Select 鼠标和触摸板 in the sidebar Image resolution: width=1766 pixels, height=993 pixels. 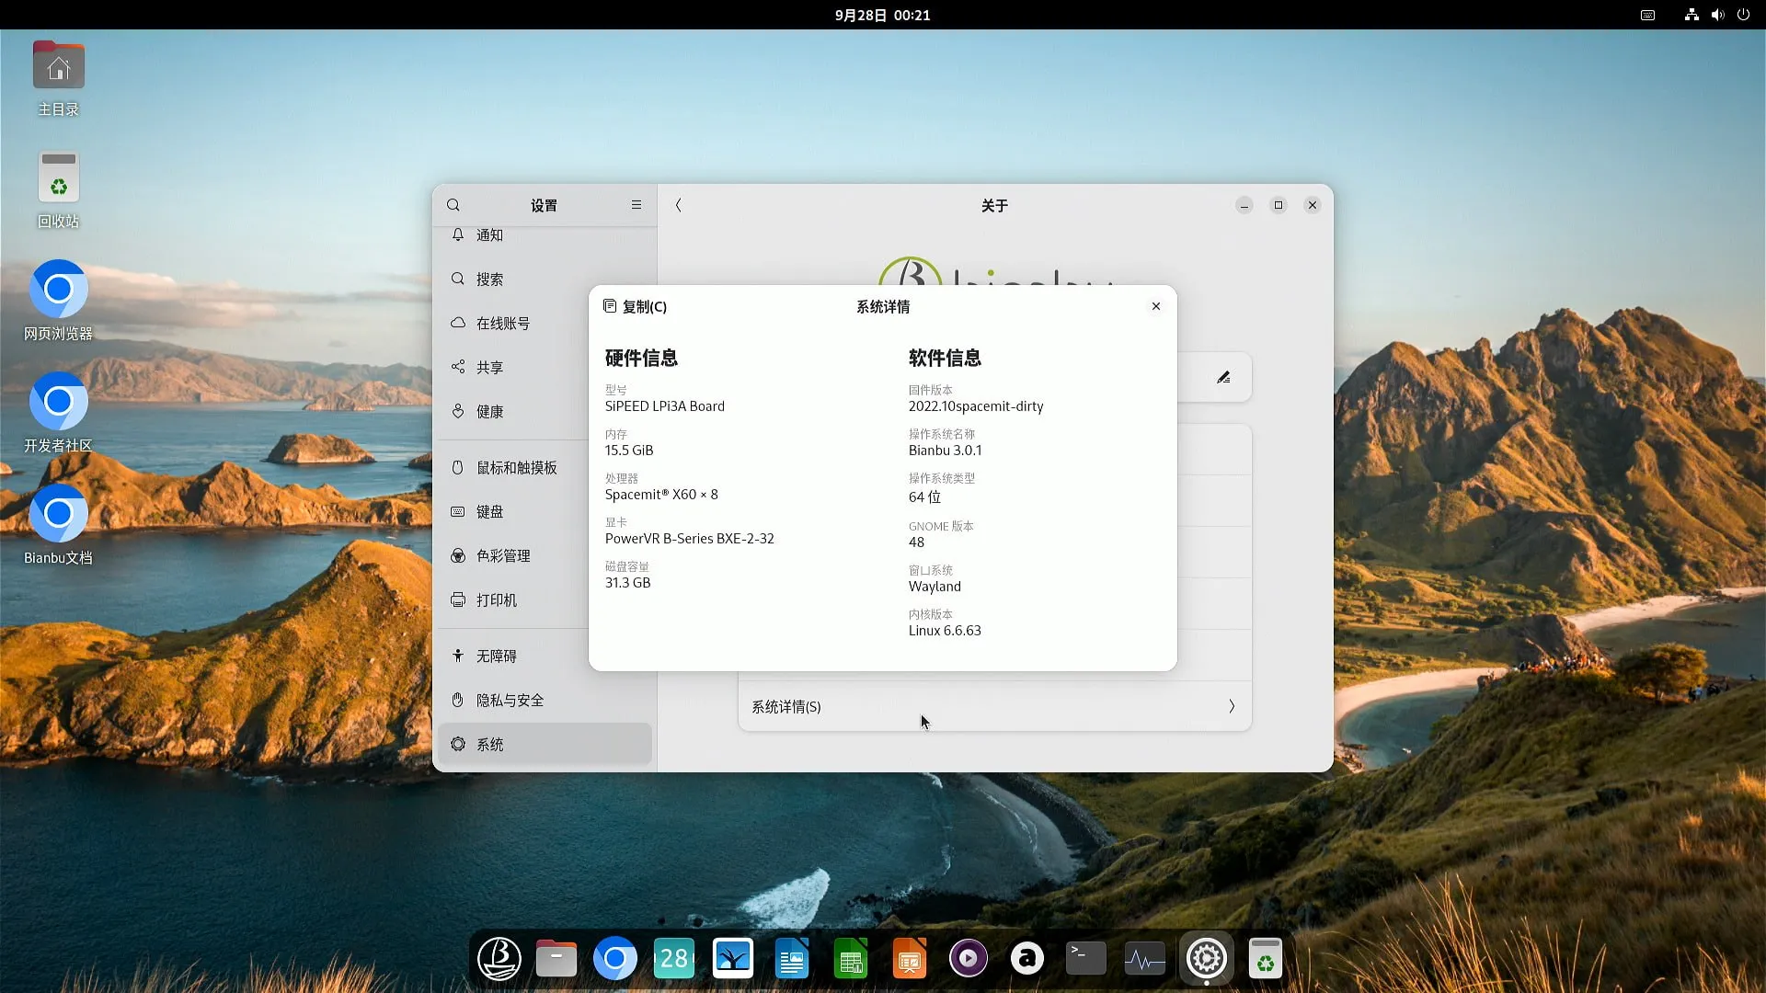[516, 467]
